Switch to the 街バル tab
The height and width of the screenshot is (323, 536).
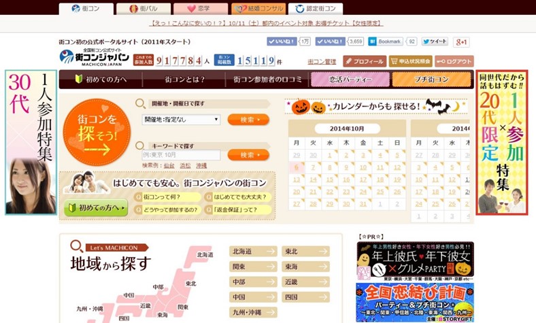click(x=144, y=9)
